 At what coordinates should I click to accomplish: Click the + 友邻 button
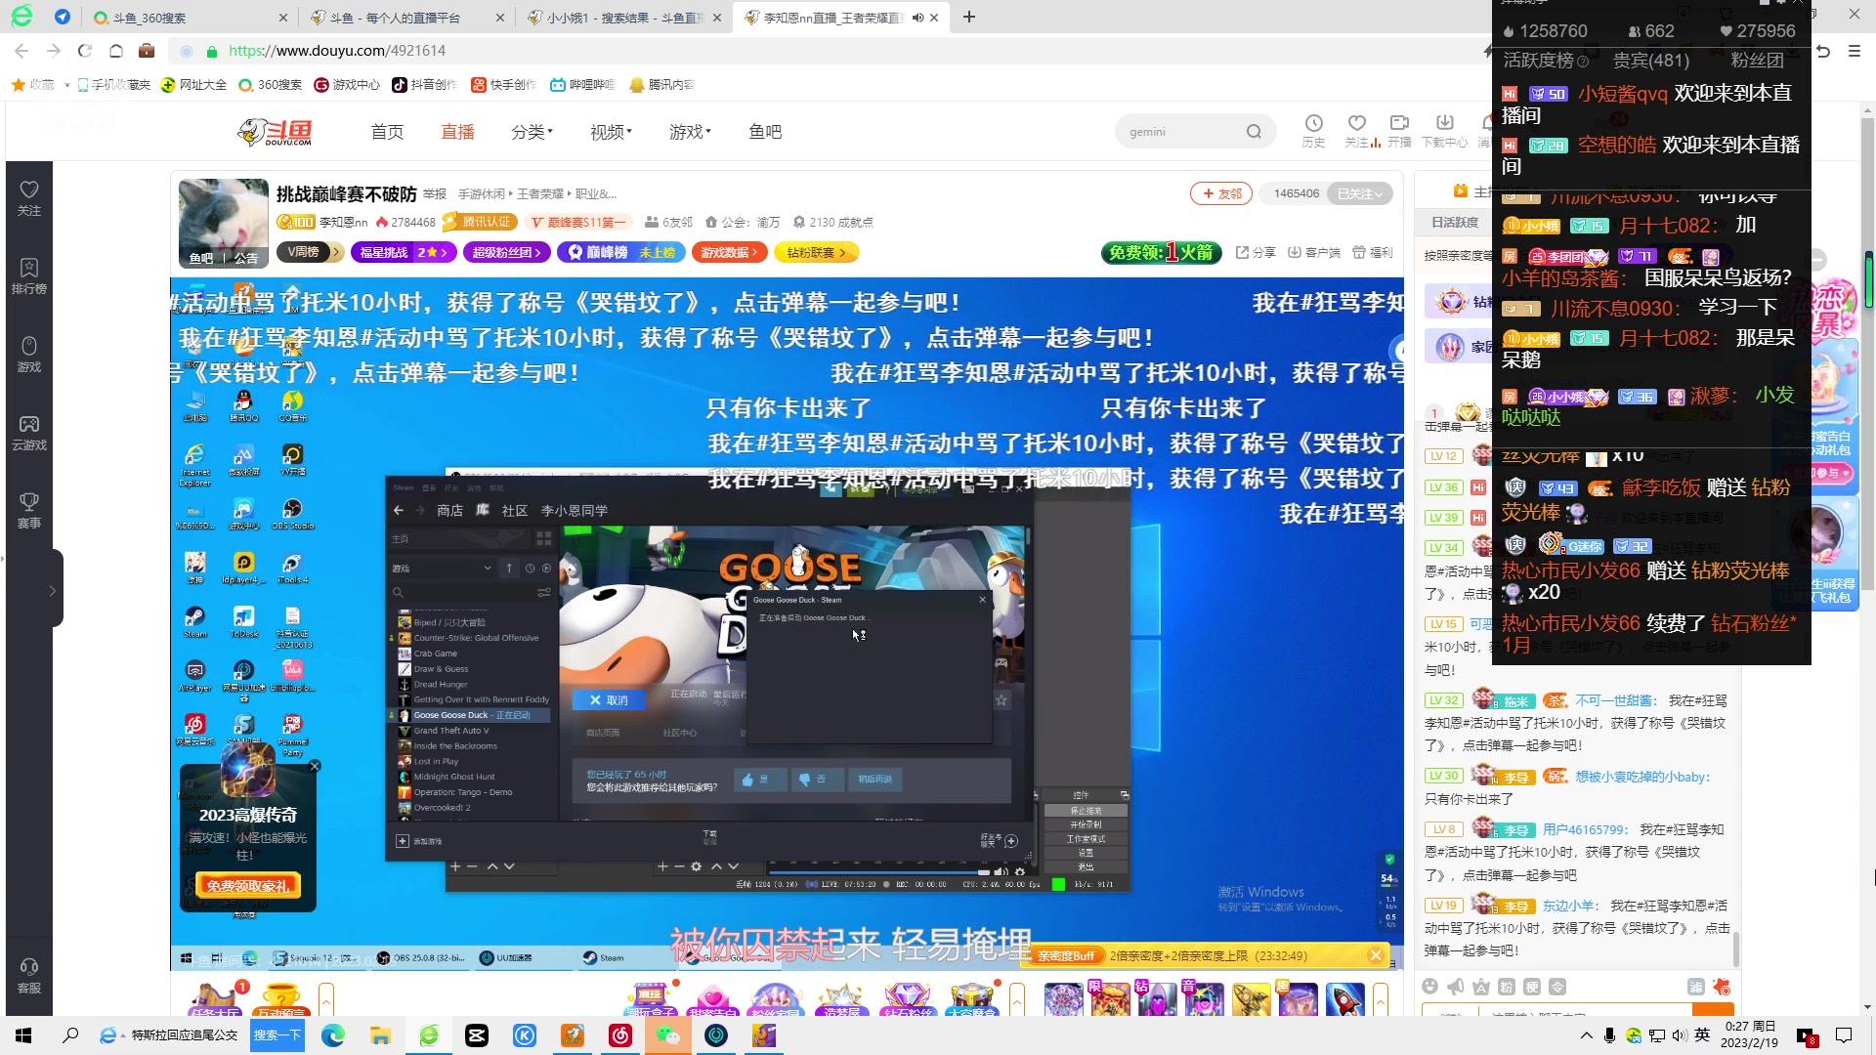(x=1221, y=193)
